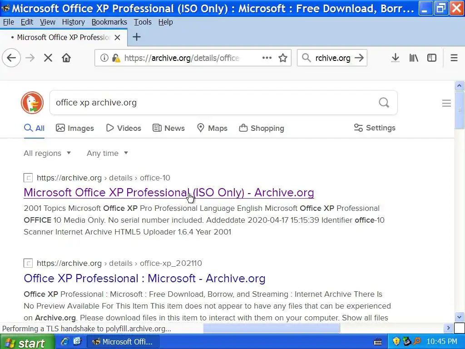Switch to Maps search tab
The image size is (465, 349).
212,128
